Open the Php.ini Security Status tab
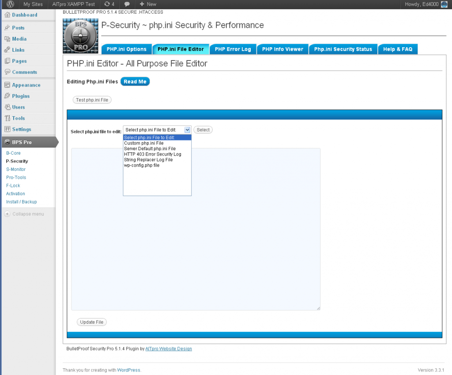Viewport: 452px width, 375px height. (343, 49)
